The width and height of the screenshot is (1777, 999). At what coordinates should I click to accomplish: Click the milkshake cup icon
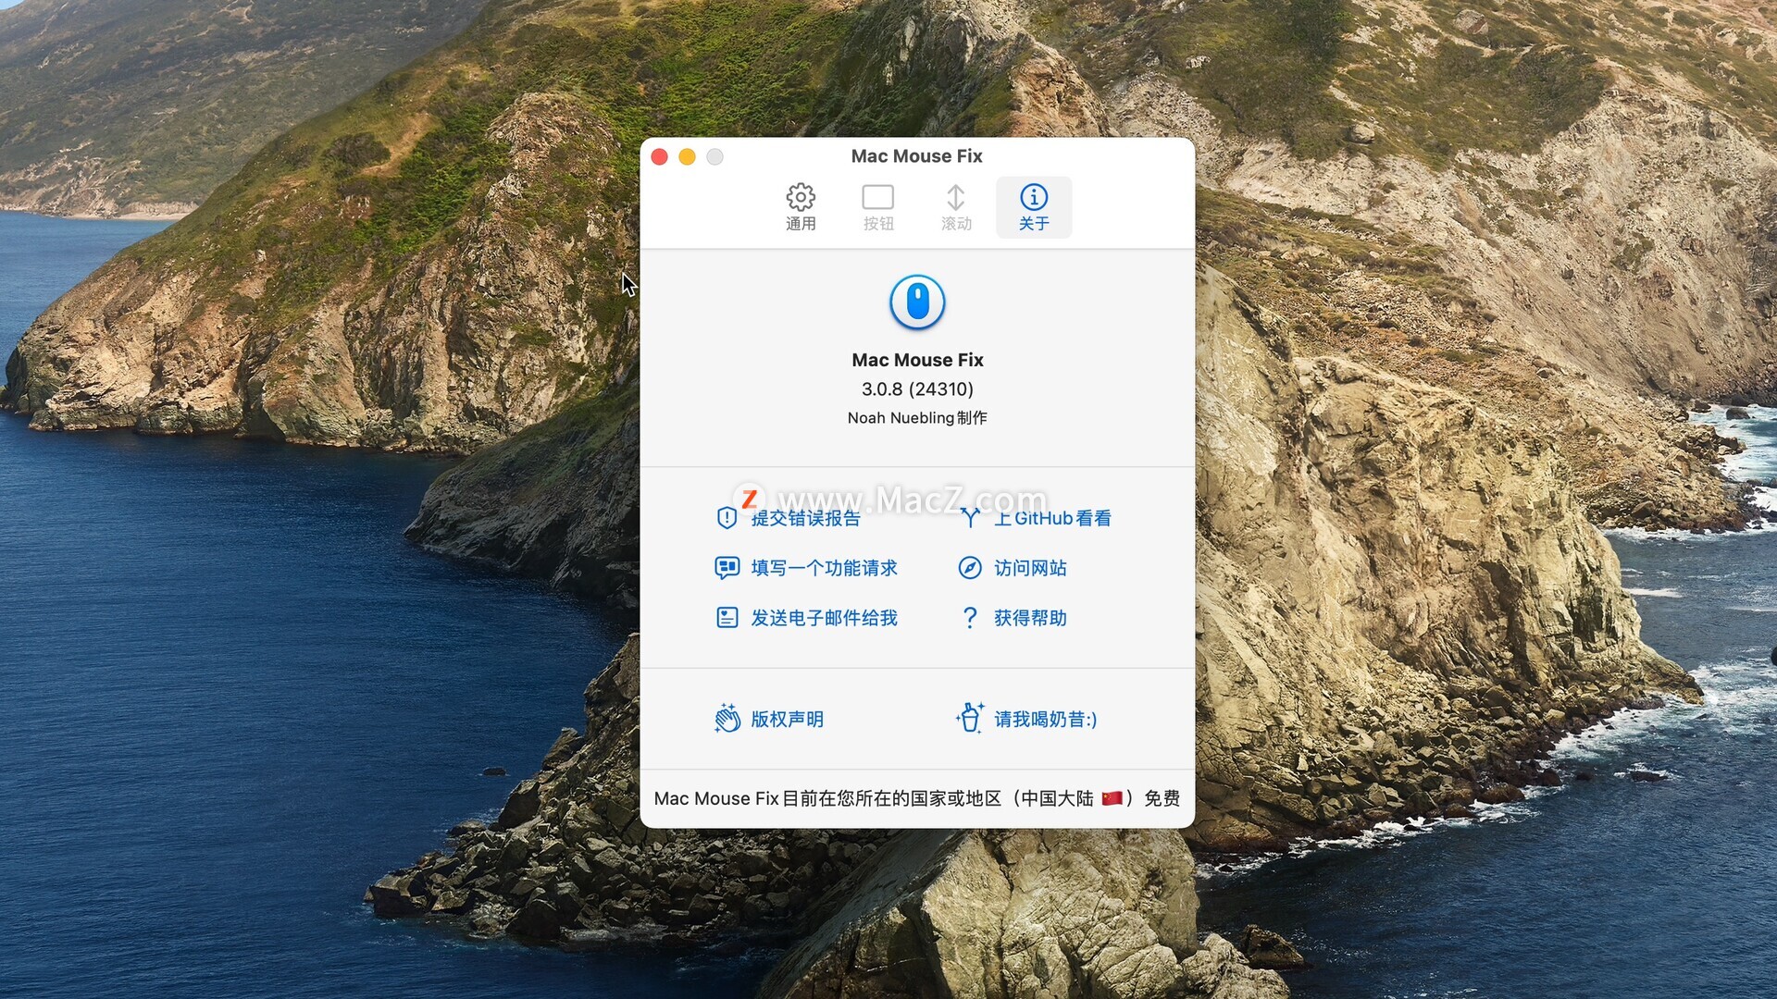pyautogui.click(x=969, y=719)
